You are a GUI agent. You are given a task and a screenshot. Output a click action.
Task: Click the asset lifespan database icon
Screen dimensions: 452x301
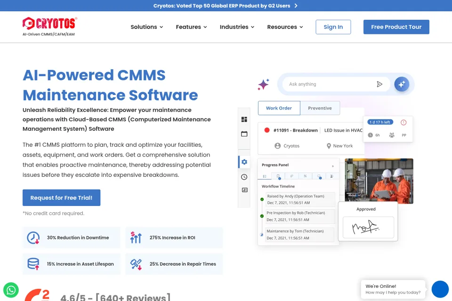pos(33,264)
